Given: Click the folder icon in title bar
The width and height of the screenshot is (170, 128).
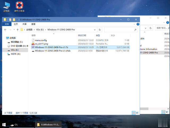Looking at the screenshot, I should (x=5, y=19).
